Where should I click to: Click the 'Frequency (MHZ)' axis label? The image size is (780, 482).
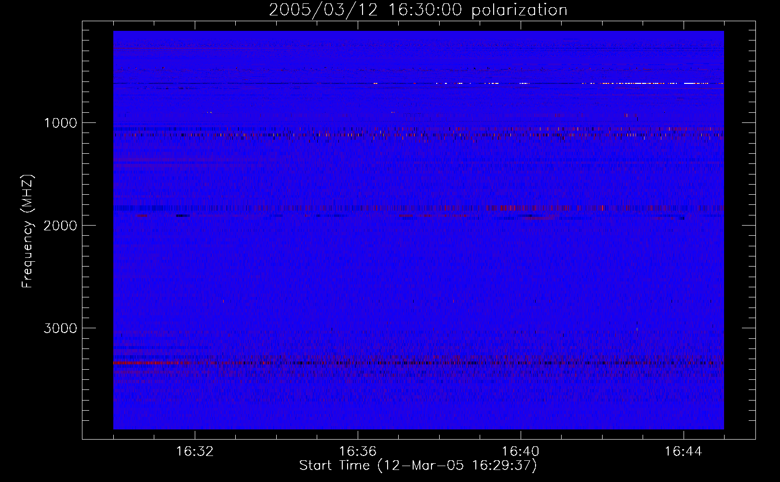pos(27,231)
